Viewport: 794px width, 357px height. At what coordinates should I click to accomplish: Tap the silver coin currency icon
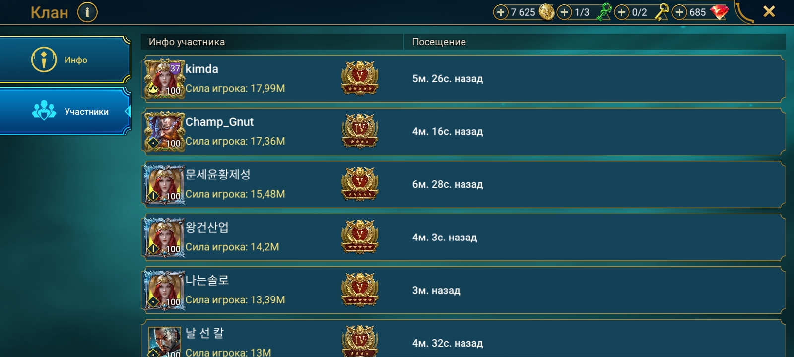[x=546, y=12]
